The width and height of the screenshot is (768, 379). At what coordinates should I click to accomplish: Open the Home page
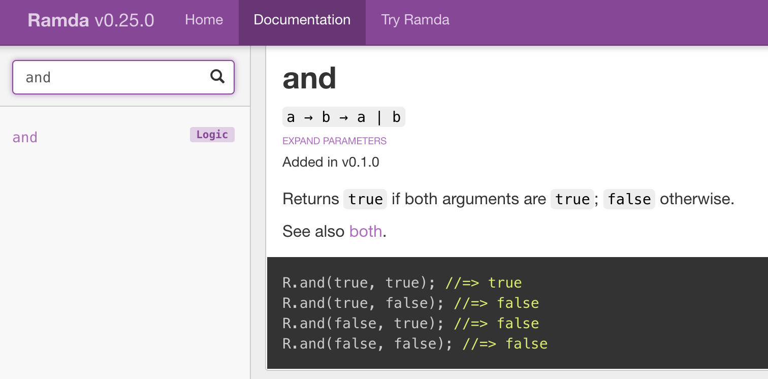(x=204, y=20)
